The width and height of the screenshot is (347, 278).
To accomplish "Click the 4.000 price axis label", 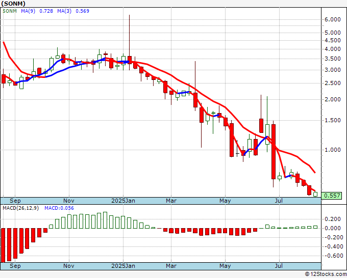I will click(332, 49).
